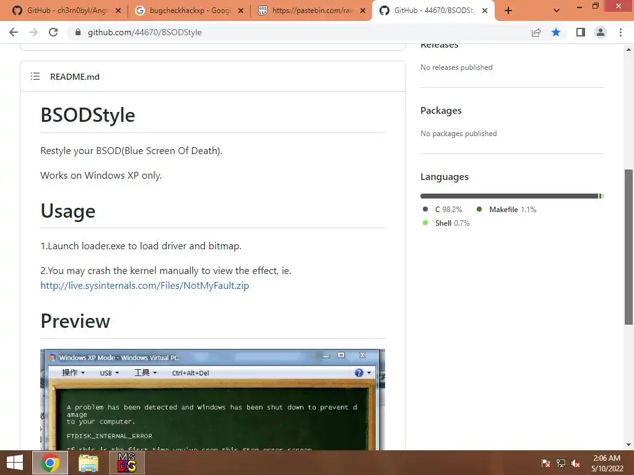Open the Chrome profile menu
This screenshot has height=475, width=634.
pyautogui.click(x=601, y=32)
